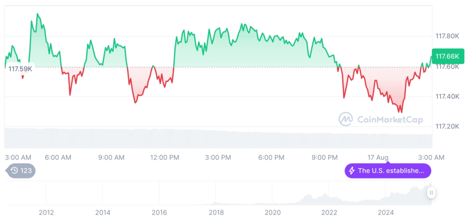Select the 2018 marker on overview timeline
Image resolution: width=471 pixels, height=219 pixels.
[216, 212]
